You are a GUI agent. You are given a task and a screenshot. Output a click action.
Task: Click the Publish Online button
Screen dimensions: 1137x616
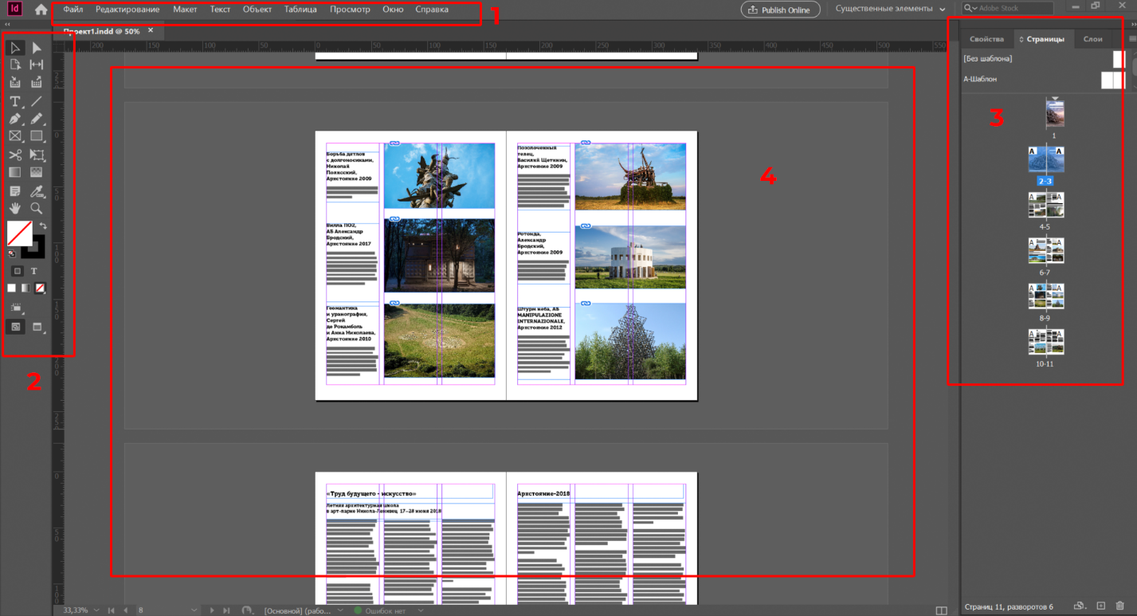(x=779, y=9)
